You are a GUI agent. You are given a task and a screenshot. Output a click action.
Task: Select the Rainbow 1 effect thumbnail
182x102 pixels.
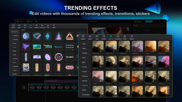point(98,46)
